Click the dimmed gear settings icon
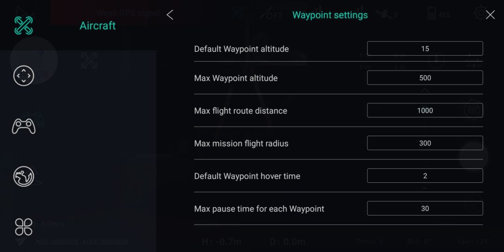This screenshot has height=252, width=504. click(480, 13)
